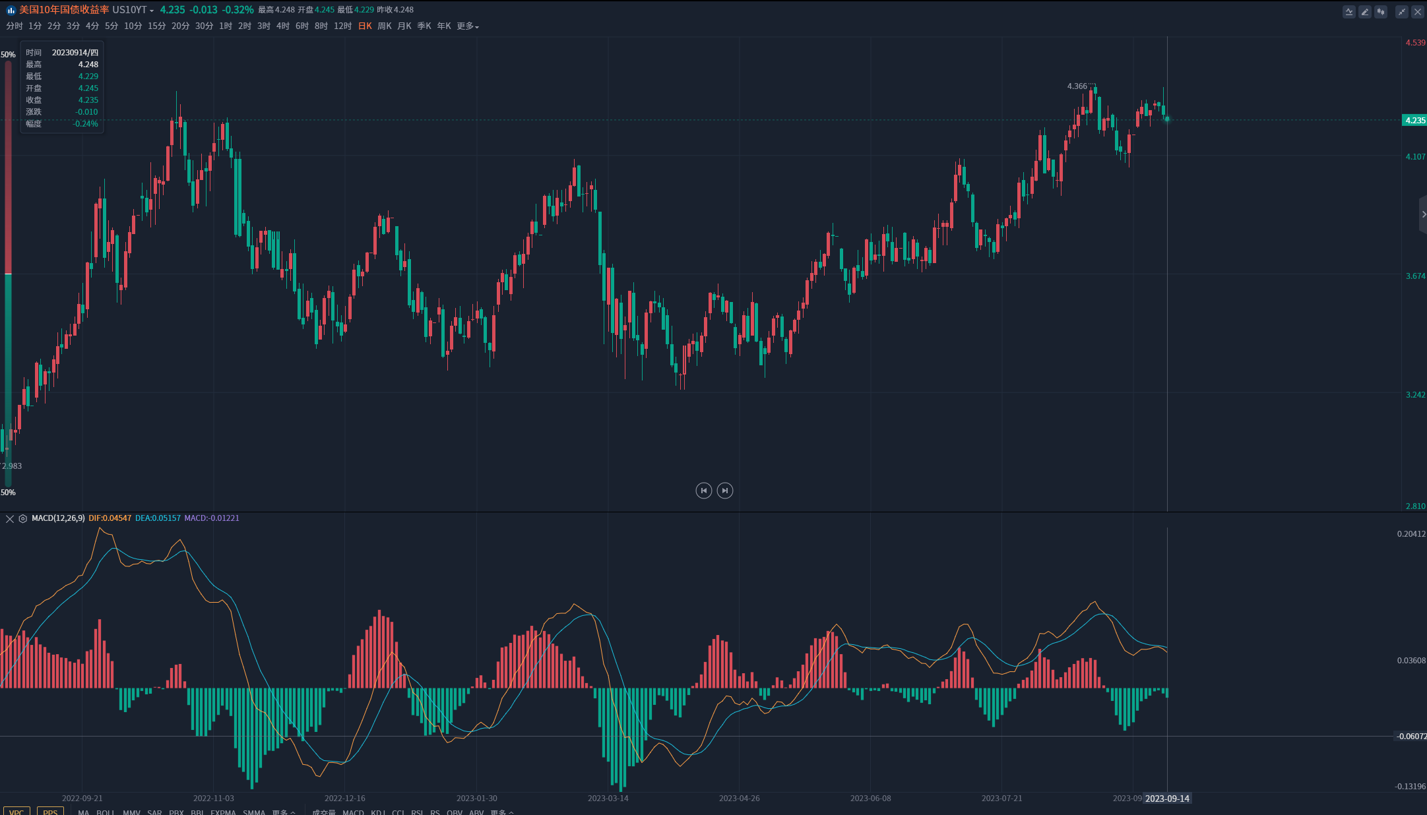Enable the MA overlay indicator
This screenshot has width=1427, height=815.
click(x=83, y=812)
